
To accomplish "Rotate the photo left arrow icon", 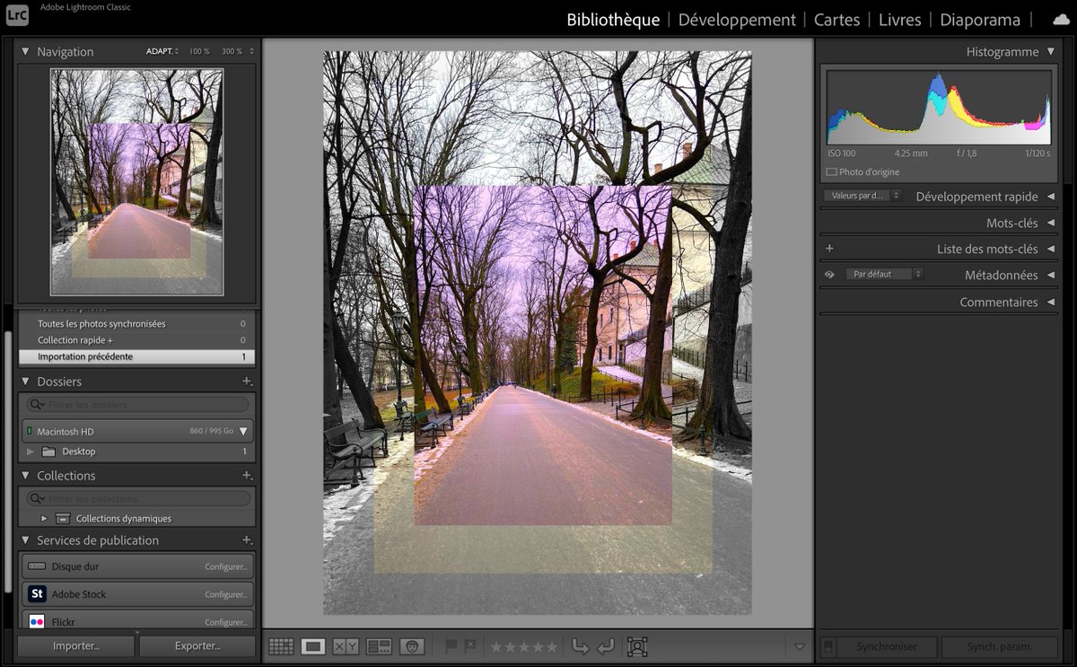I will (x=580, y=645).
